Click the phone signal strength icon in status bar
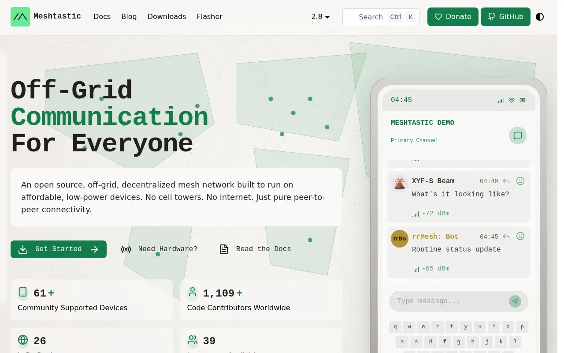This screenshot has width=564, height=353. click(x=500, y=100)
